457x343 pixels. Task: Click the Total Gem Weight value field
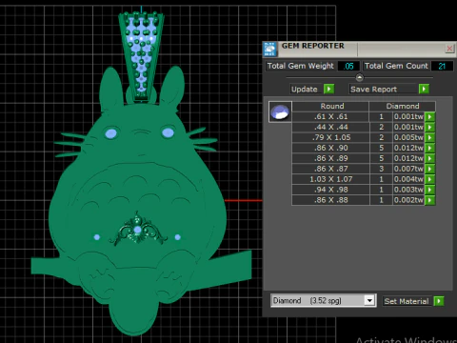click(x=348, y=66)
